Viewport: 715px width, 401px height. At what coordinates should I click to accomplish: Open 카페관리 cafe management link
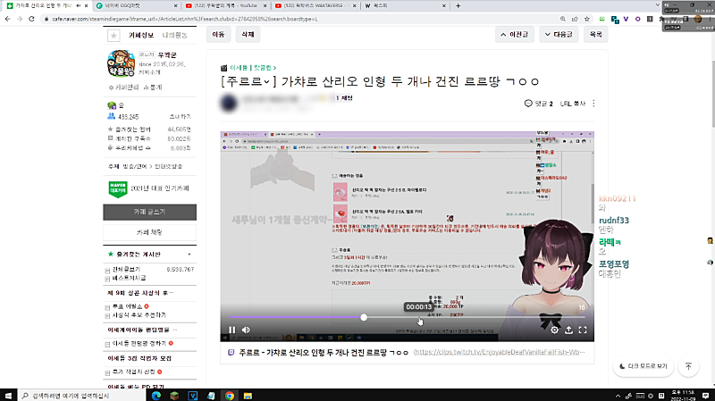click(123, 87)
